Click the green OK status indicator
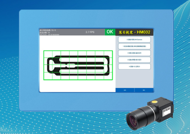 (110, 32)
